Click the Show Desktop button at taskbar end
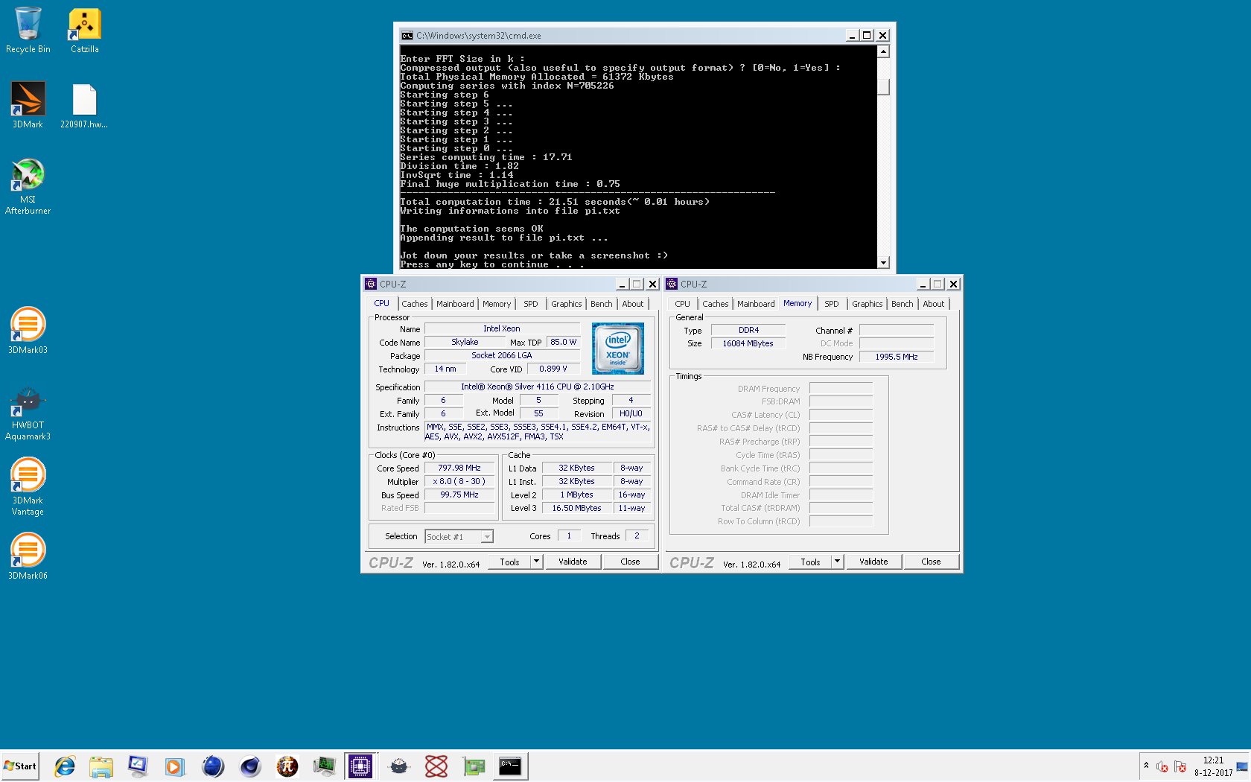Screen dimensions: 1251x782 click(x=1242, y=766)
